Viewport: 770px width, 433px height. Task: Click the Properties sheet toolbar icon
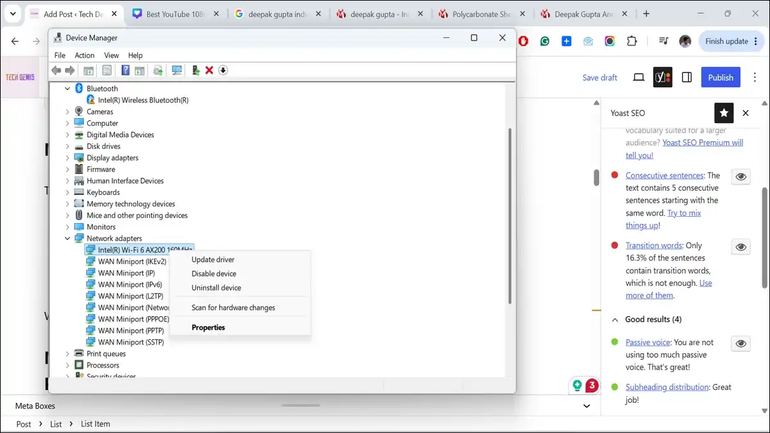pos(107,71)
